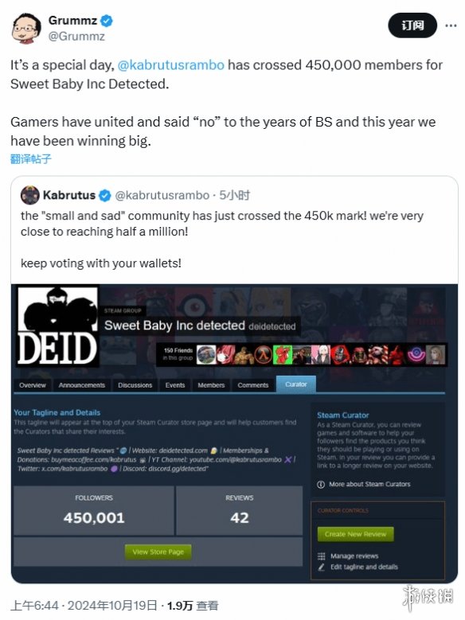Open Grummz profile avatar picture
Screen dimensions: 465x620
26,28
